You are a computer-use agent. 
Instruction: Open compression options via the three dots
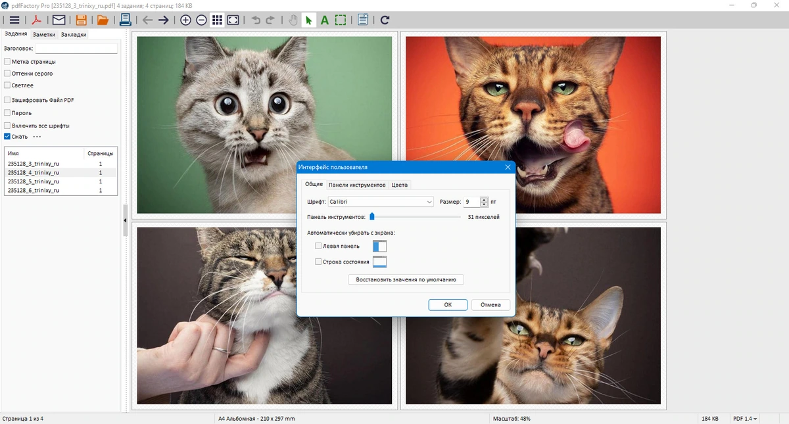[x=37, y=137]
